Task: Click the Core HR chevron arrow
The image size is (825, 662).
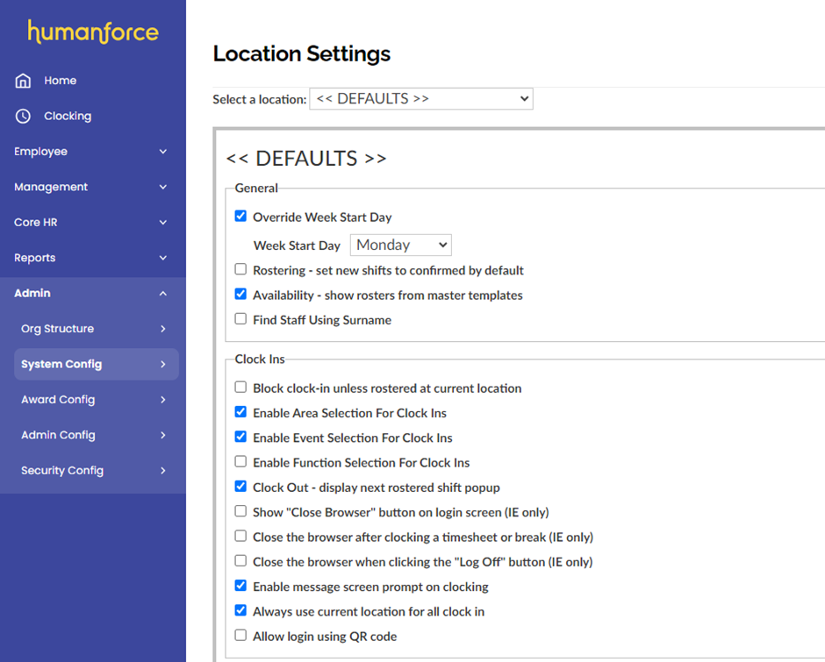Action: [x=163, y=223]
